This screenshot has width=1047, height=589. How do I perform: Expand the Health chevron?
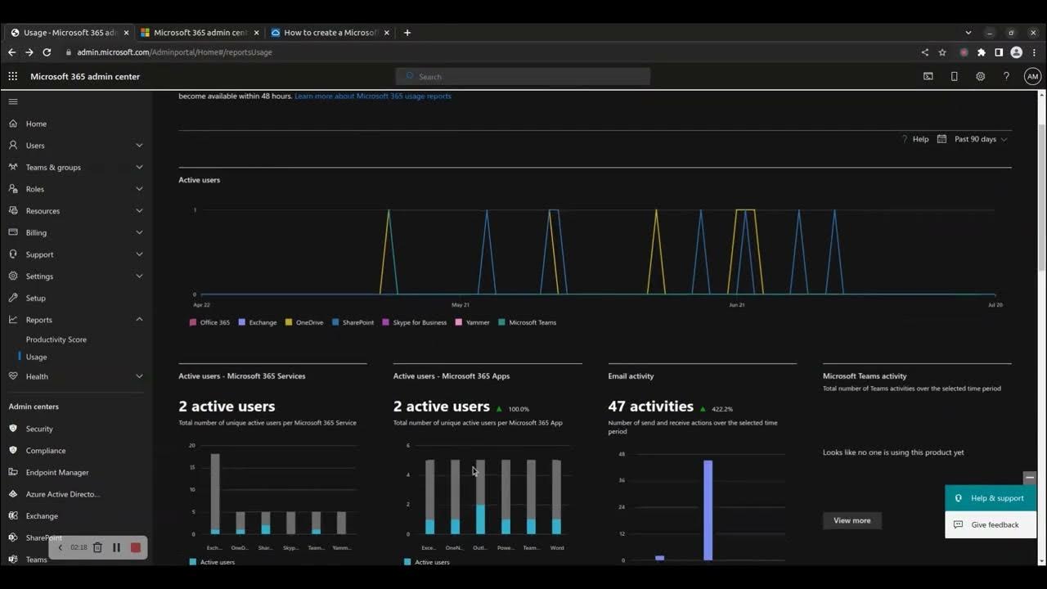click(139, 376)
